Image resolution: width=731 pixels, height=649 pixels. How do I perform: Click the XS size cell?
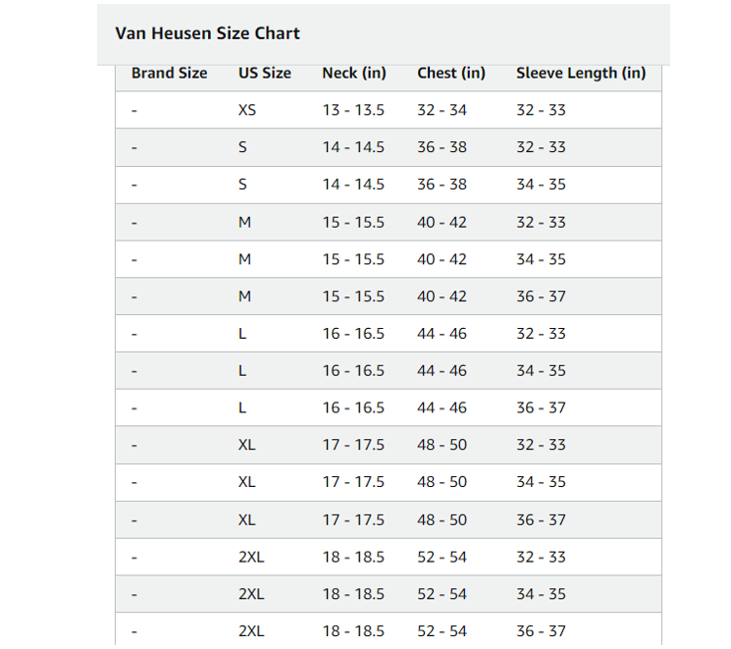point(247,110)
